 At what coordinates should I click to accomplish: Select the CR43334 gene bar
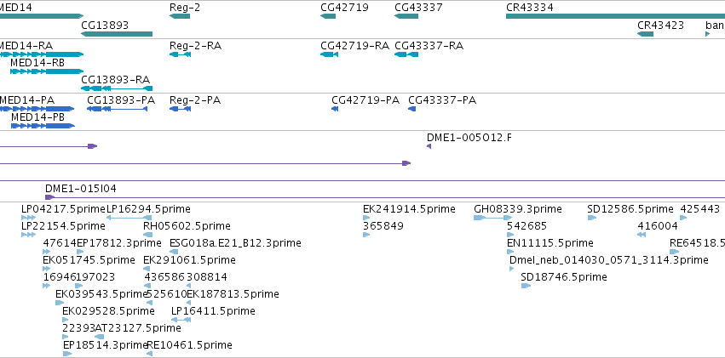615,16
